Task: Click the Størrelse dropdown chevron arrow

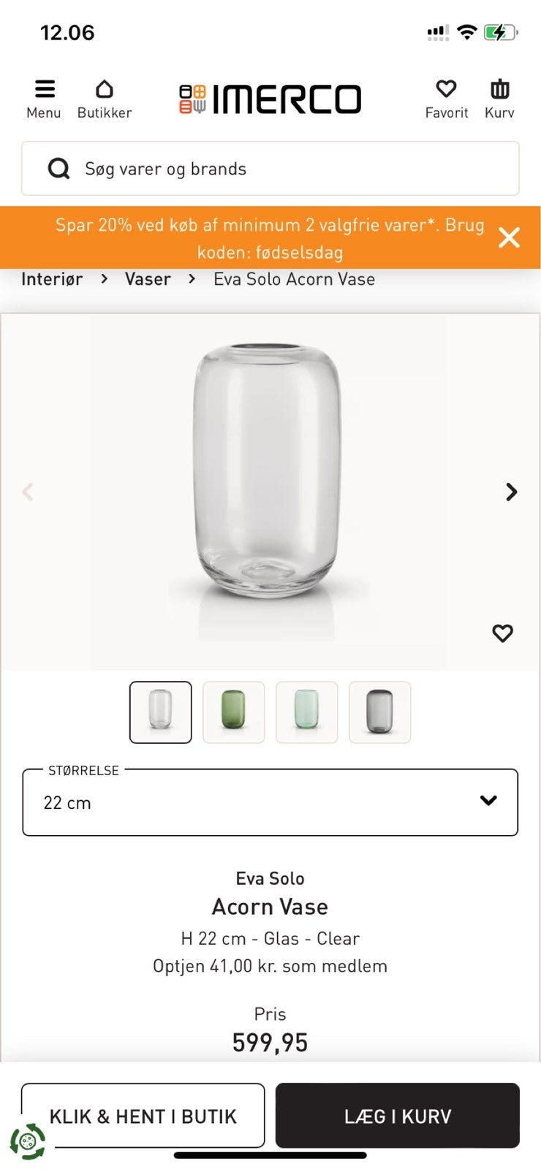Action: coord(488,801)
